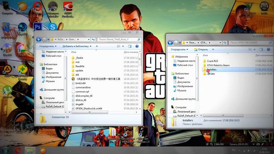Change view mode in left Explorer window
The height and width of the screenshot is (154, 274).
(x=119, y=46)
